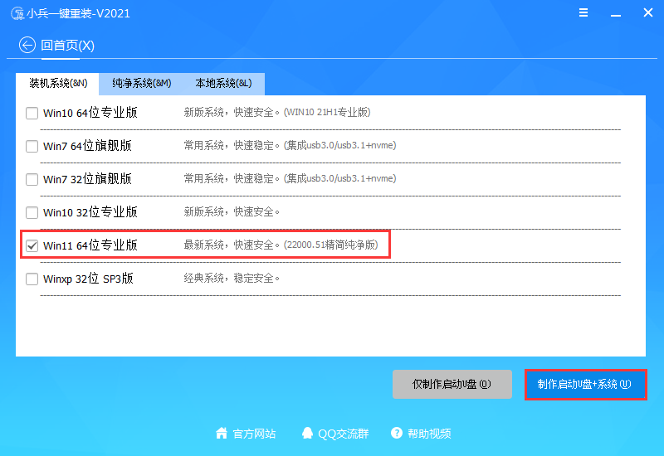
Task: Check the Win7 64位旗舰版 checkbox
Action: [32, 147]
